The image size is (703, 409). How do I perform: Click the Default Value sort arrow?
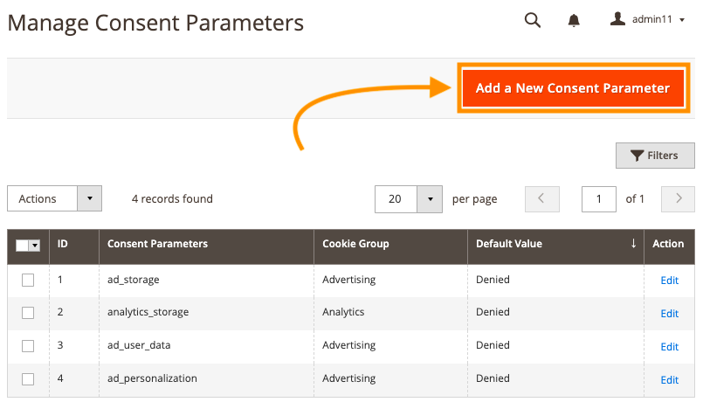[x=633, y=244]
